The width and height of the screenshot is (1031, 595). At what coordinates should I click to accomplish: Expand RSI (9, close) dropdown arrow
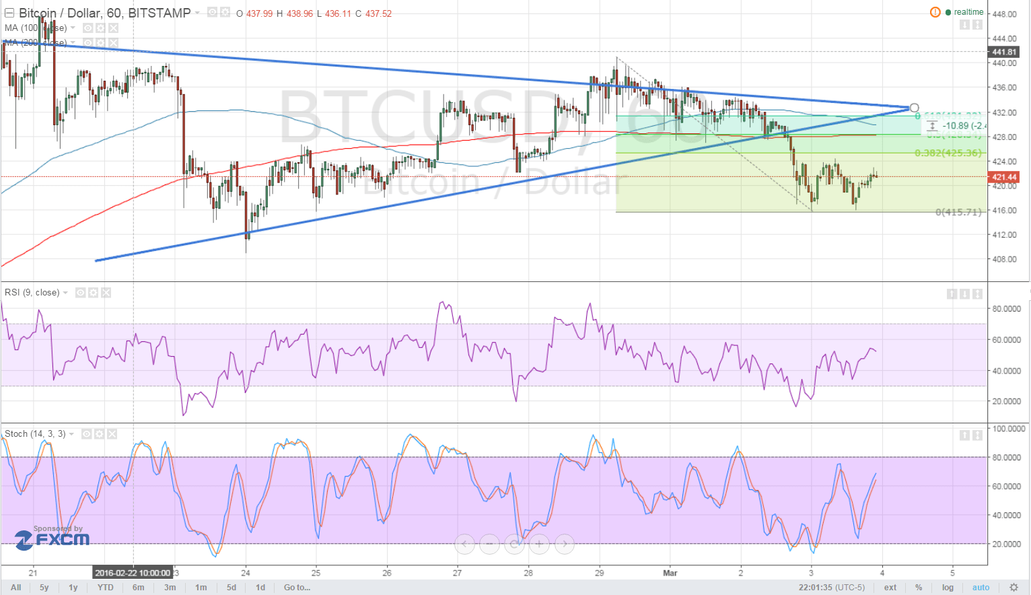(x=66, y=293)
